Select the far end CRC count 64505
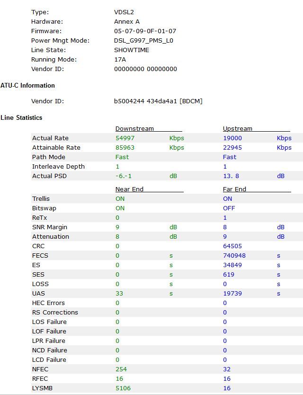 pos(232,246)
